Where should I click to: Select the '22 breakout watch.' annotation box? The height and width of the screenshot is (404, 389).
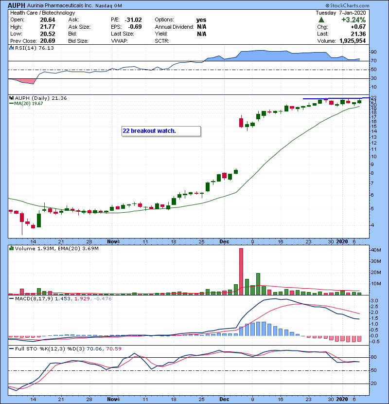[x=161, y=131]
